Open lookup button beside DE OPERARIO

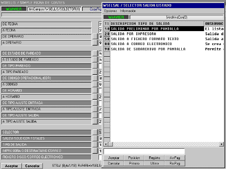(95, 37)
